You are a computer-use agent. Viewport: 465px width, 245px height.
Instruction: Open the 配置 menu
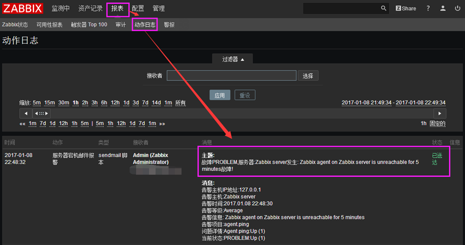click(x=138, y=9)
